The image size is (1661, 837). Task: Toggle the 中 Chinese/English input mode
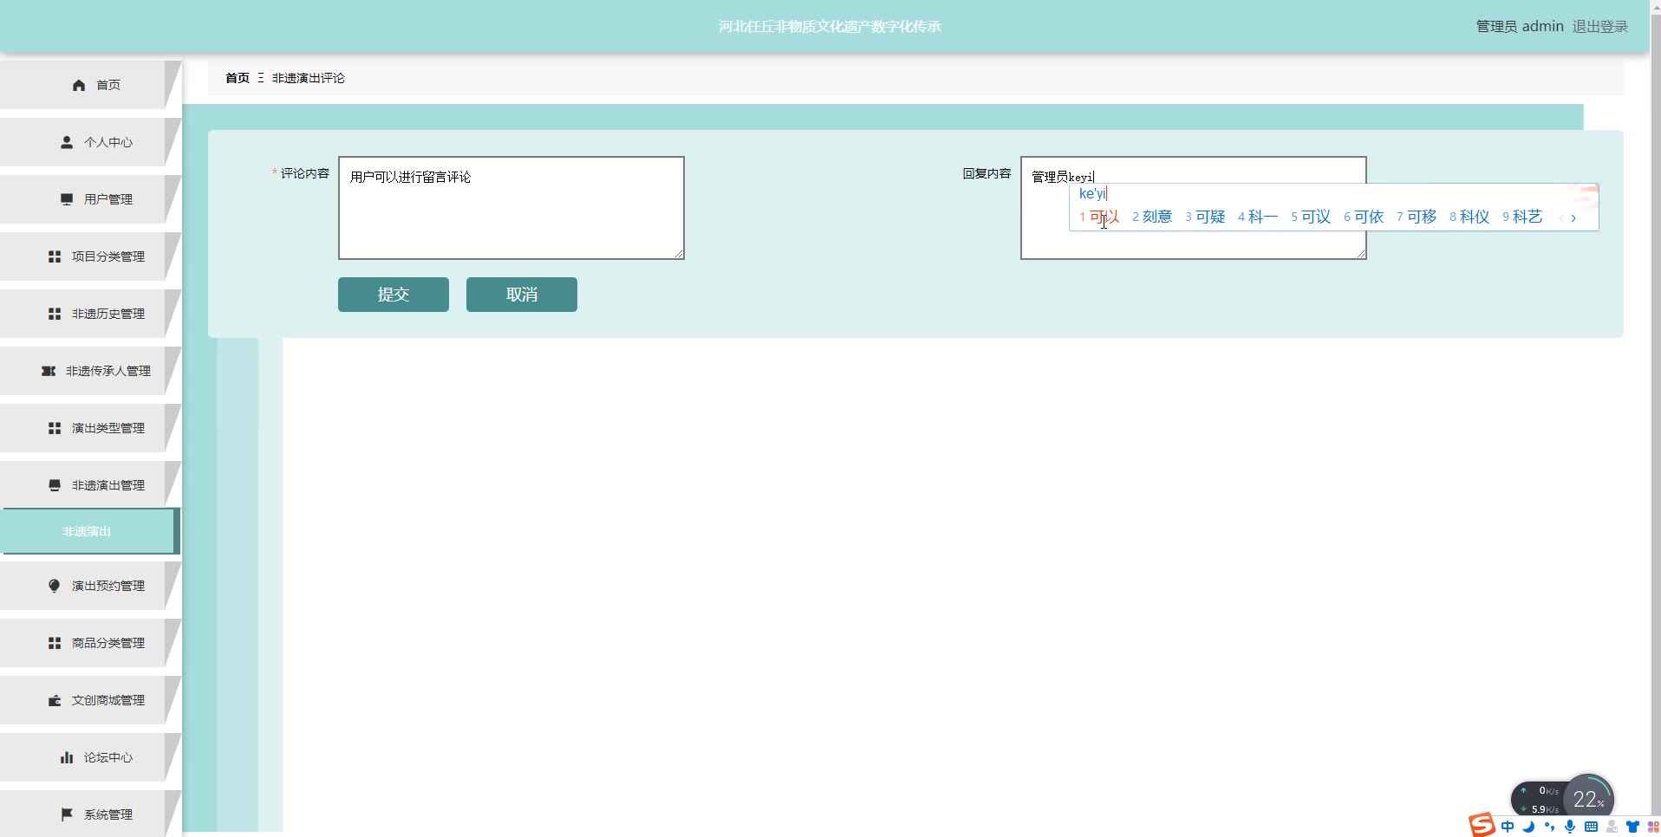(1508, 827)
